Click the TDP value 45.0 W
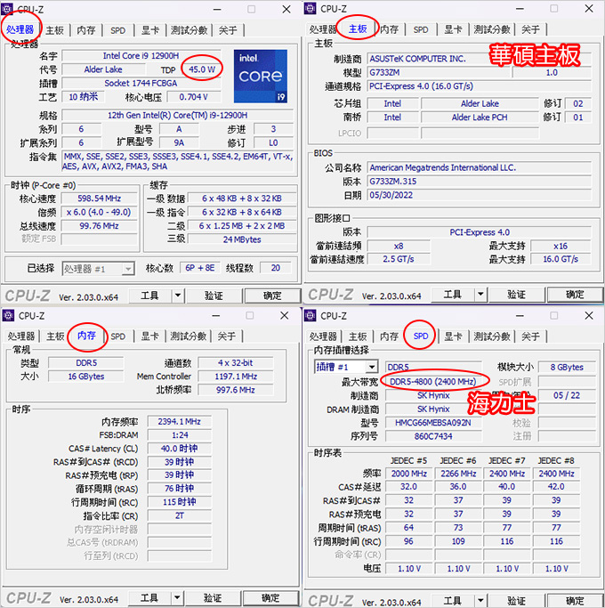 [202, 69]
